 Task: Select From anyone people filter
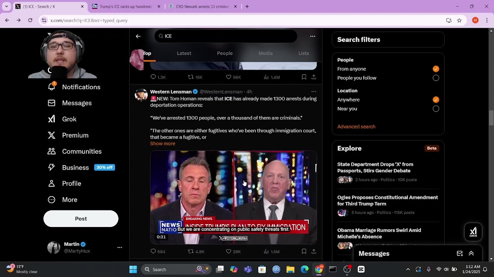[x=436, y=69]
